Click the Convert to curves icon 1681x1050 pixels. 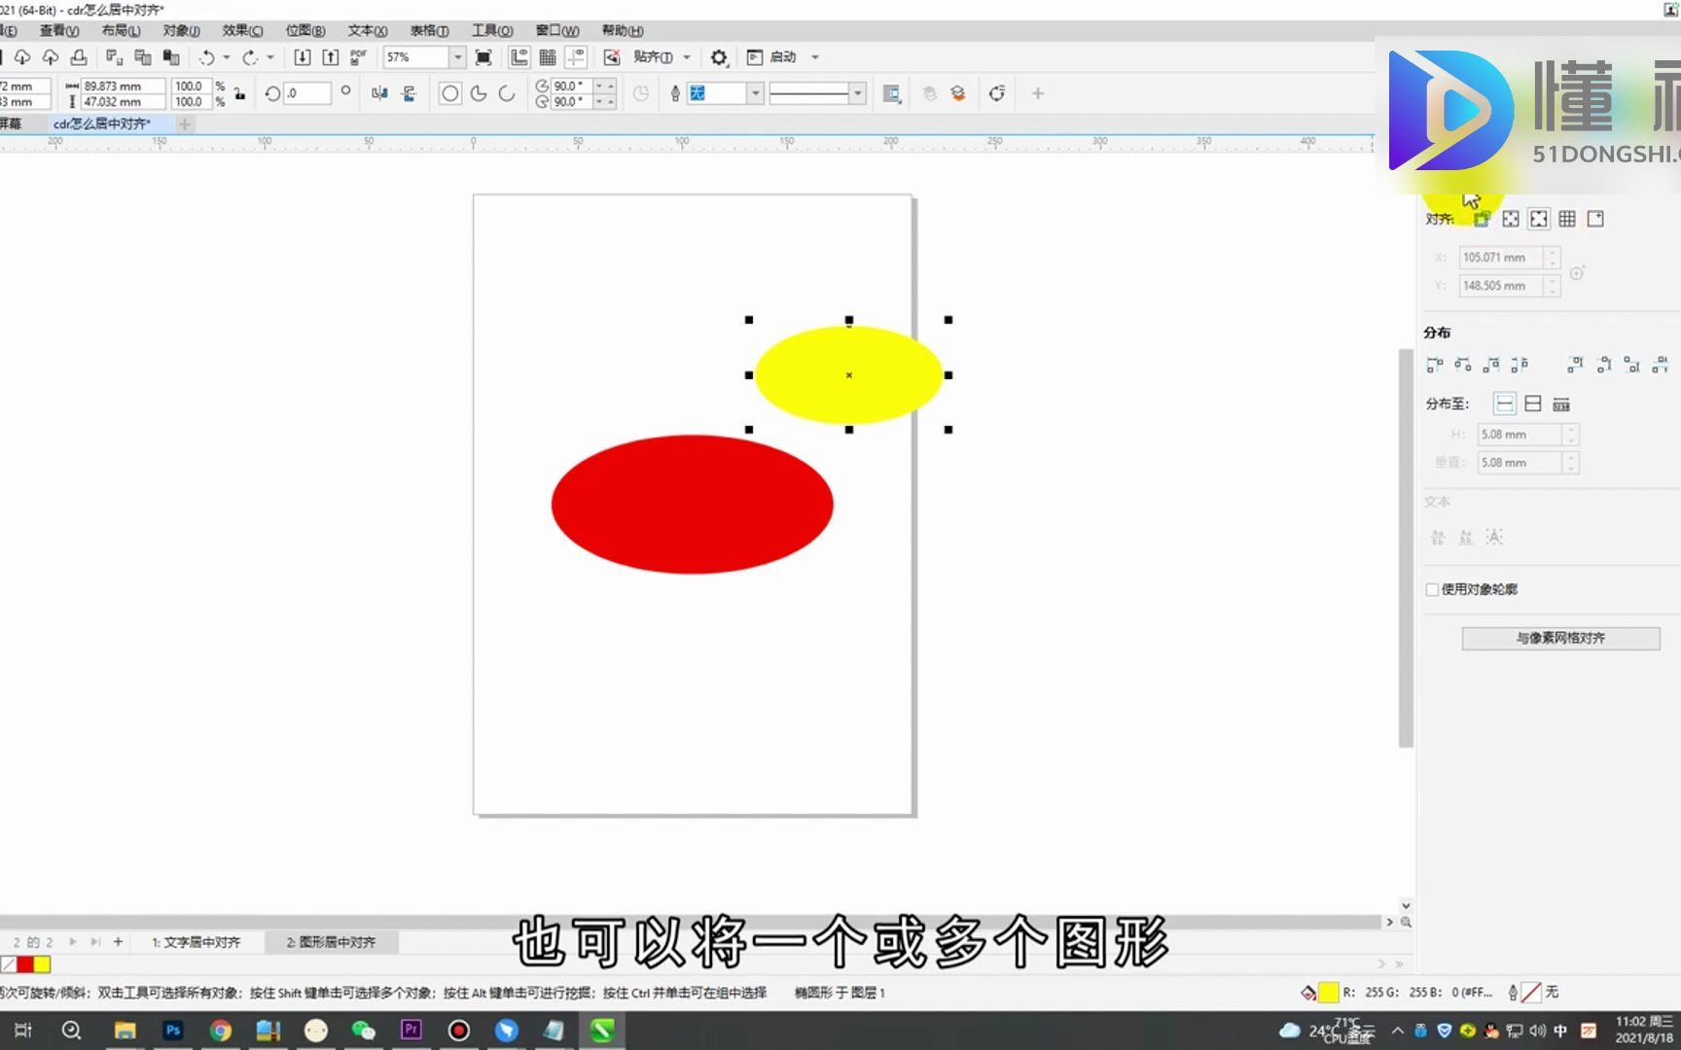tap(997, 93)
